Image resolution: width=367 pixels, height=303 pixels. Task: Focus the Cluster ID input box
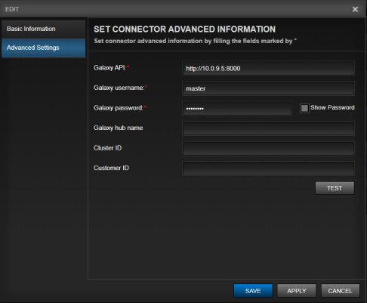(268, 149)
